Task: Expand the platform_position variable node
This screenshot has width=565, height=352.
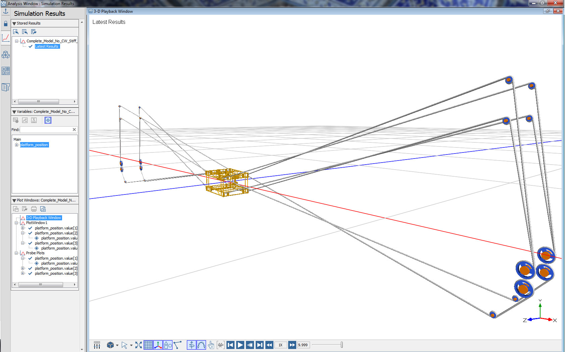Action: (16, 145)
